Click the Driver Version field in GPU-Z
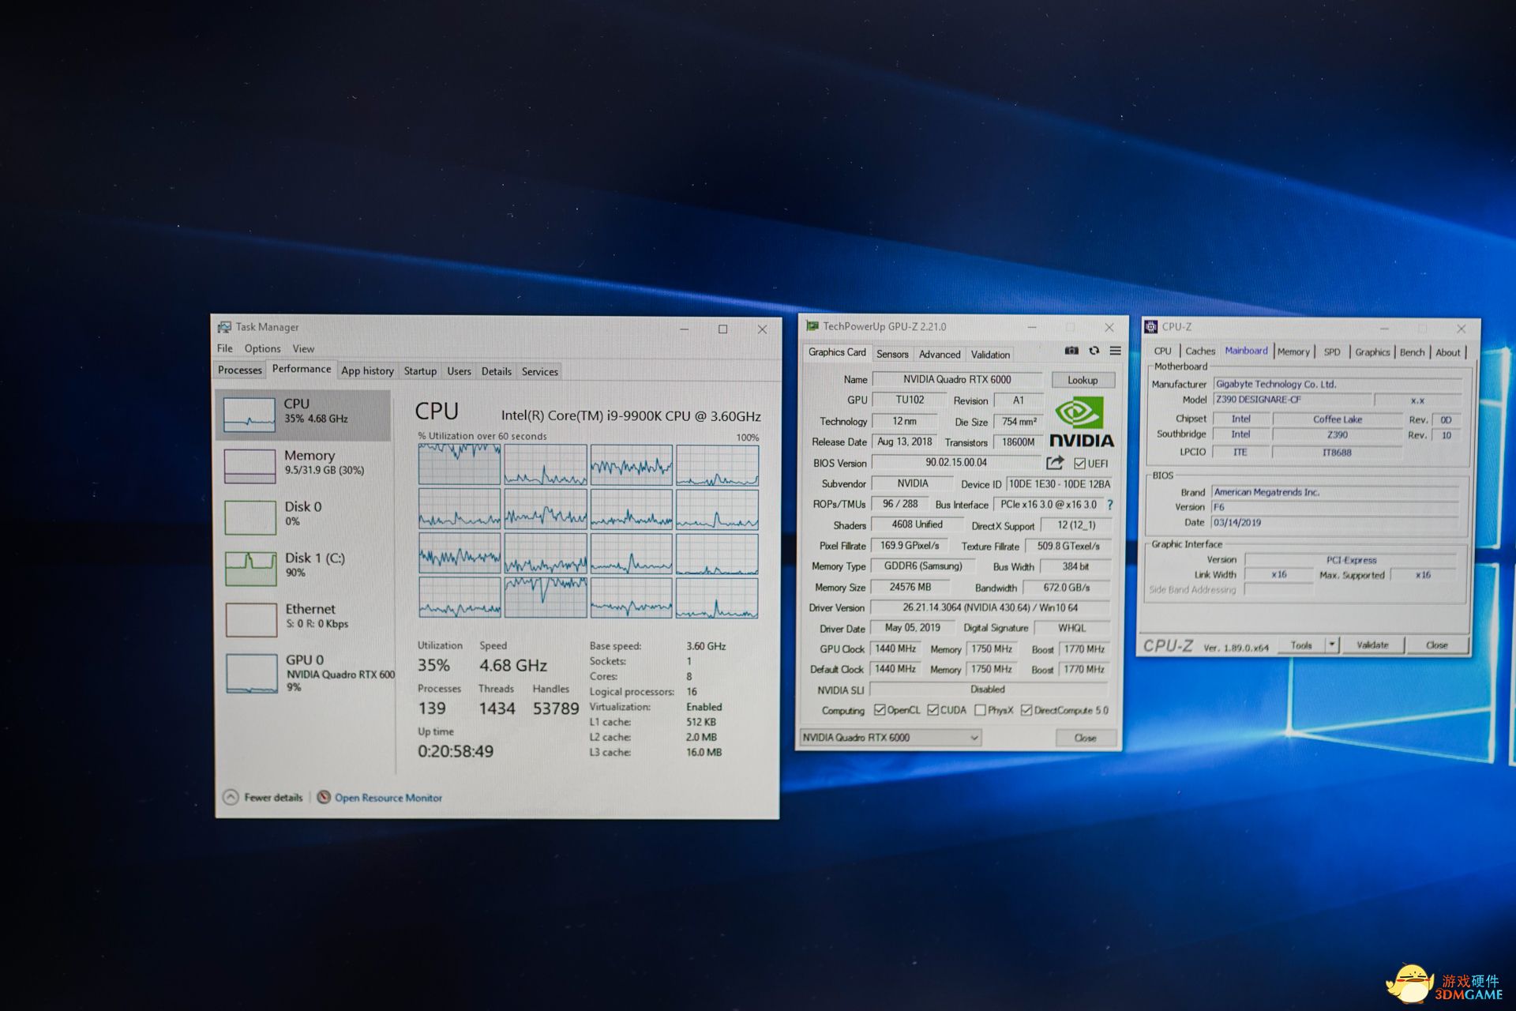 click(x=990, y=607)
